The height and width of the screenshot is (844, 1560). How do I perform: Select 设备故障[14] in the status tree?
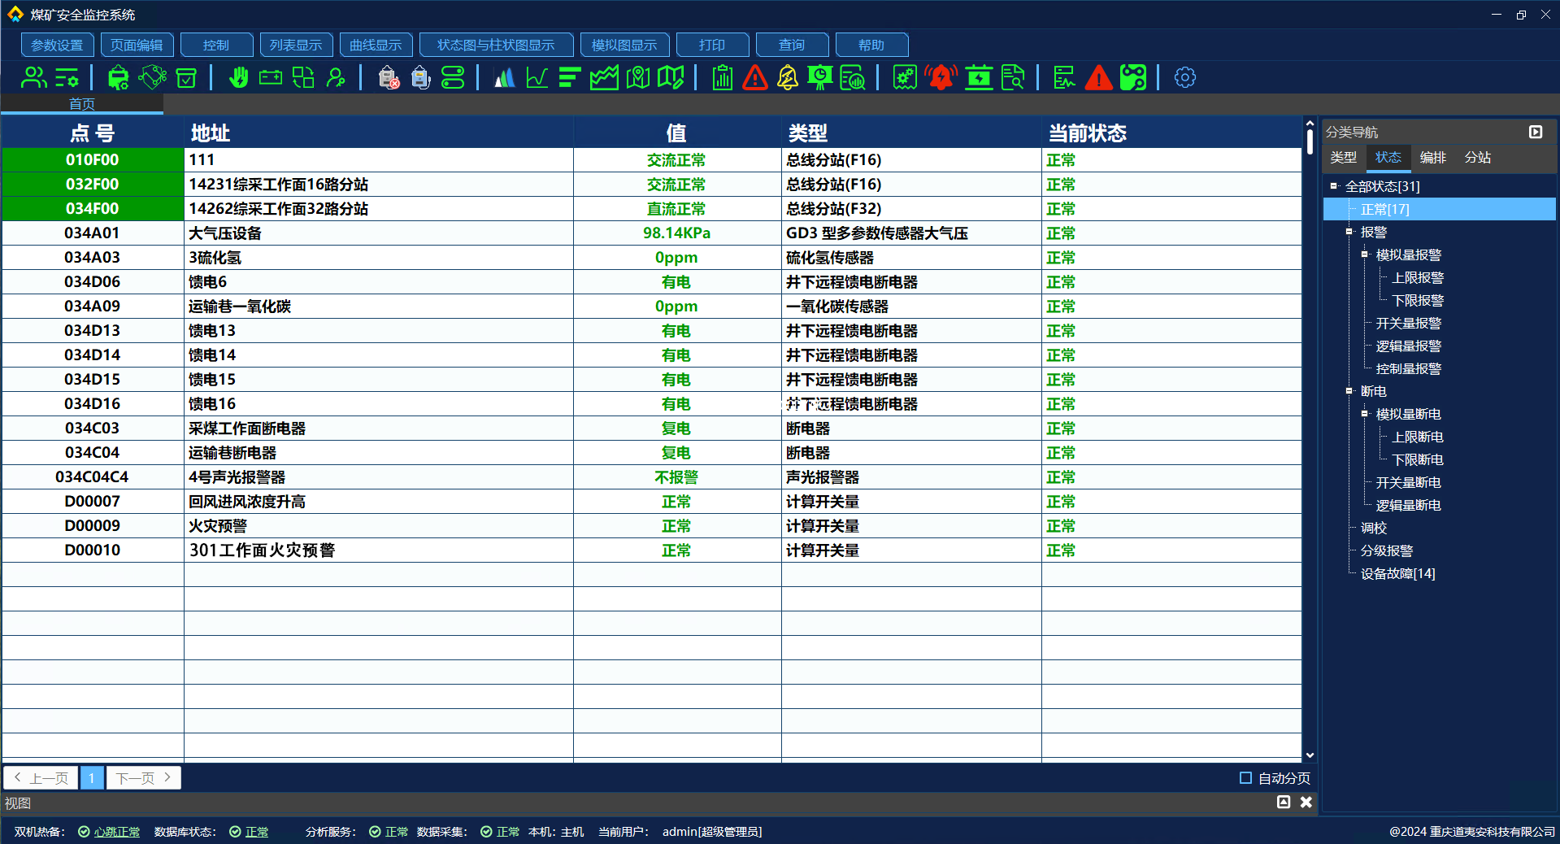[x=1397, y=573]
